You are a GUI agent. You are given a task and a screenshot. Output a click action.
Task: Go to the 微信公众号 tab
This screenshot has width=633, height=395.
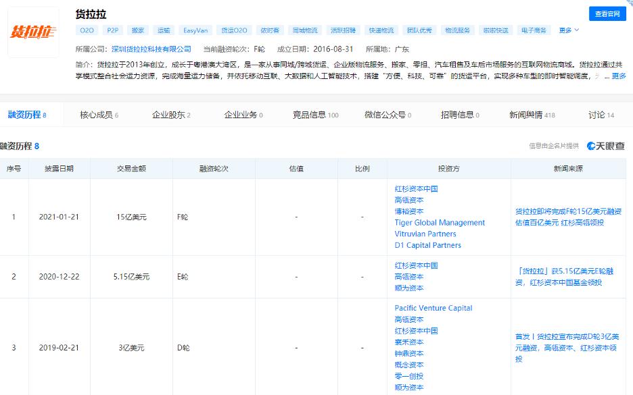[388, 115]
